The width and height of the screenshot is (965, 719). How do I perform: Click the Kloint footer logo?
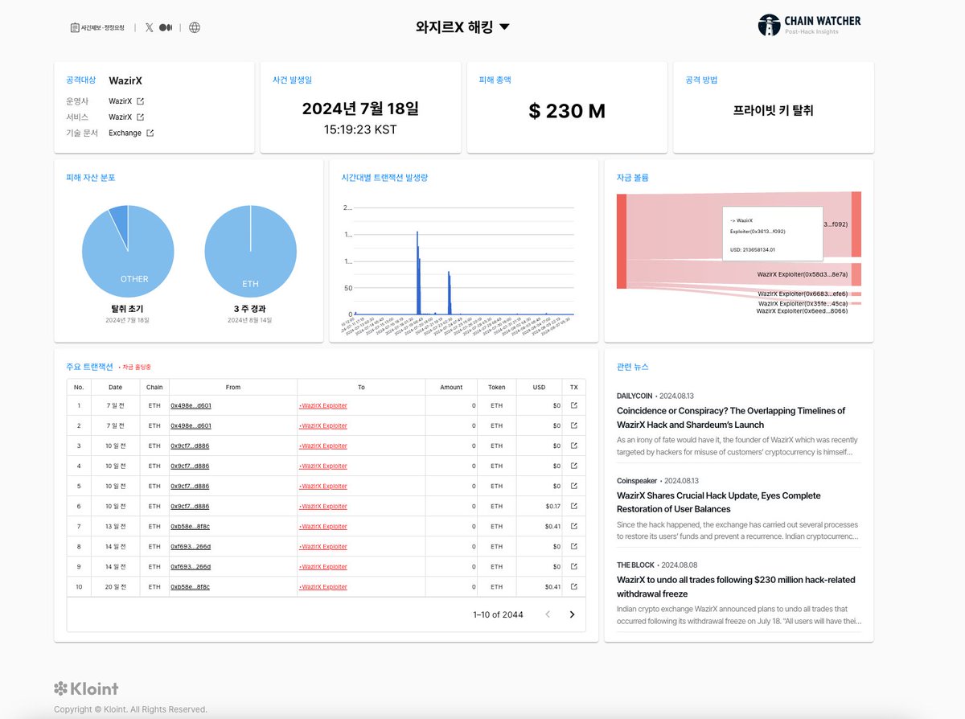click(x=86, y=688)
